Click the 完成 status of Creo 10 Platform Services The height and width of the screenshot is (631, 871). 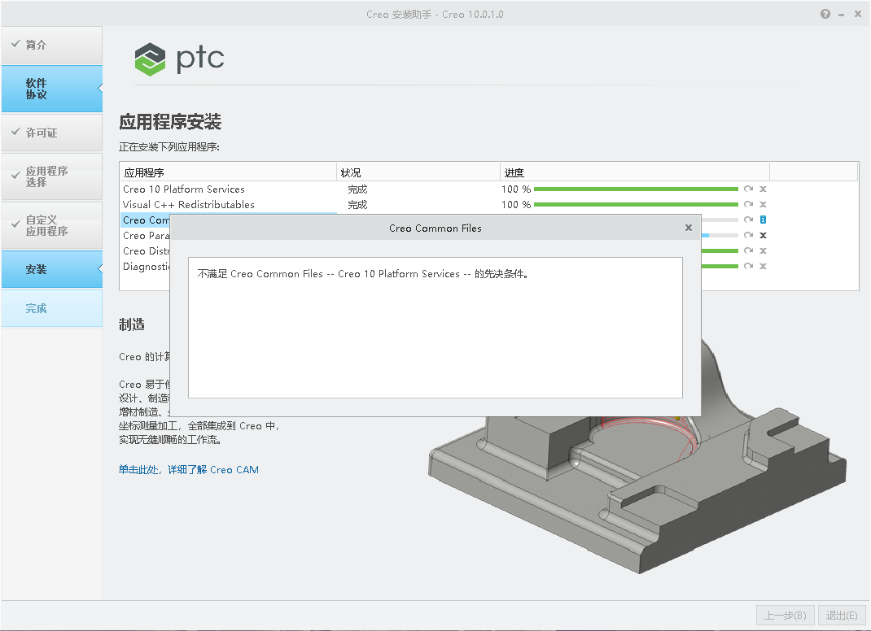point(357,189)
